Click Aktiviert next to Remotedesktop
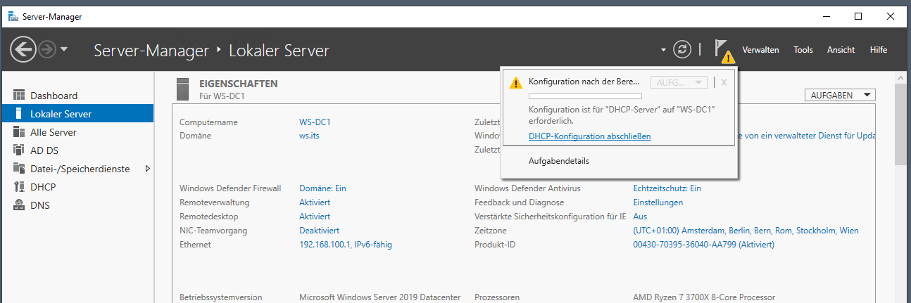The height and width of the screenshot is (303, 911). click(315, 216)
